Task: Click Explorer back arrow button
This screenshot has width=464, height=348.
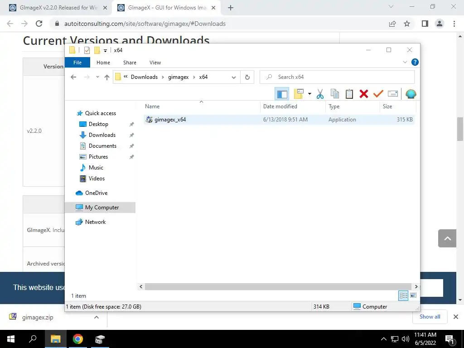Action: click(73, 77)
